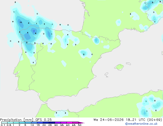Pick the legend swatch between 0.1 and 0.5
The image size is (163, 126).
point(4,123)
